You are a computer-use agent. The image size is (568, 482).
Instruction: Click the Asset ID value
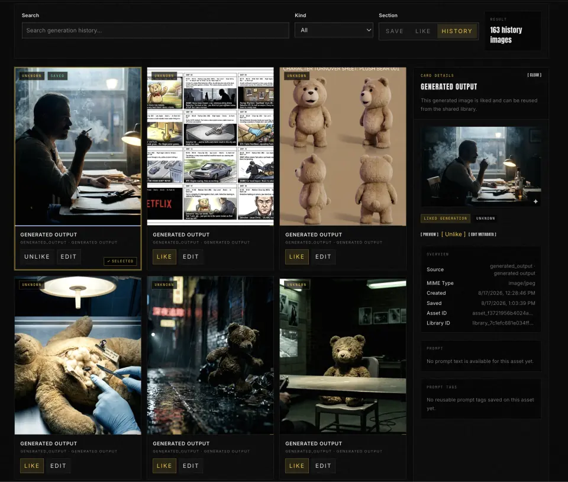click(x=502, y=313)
